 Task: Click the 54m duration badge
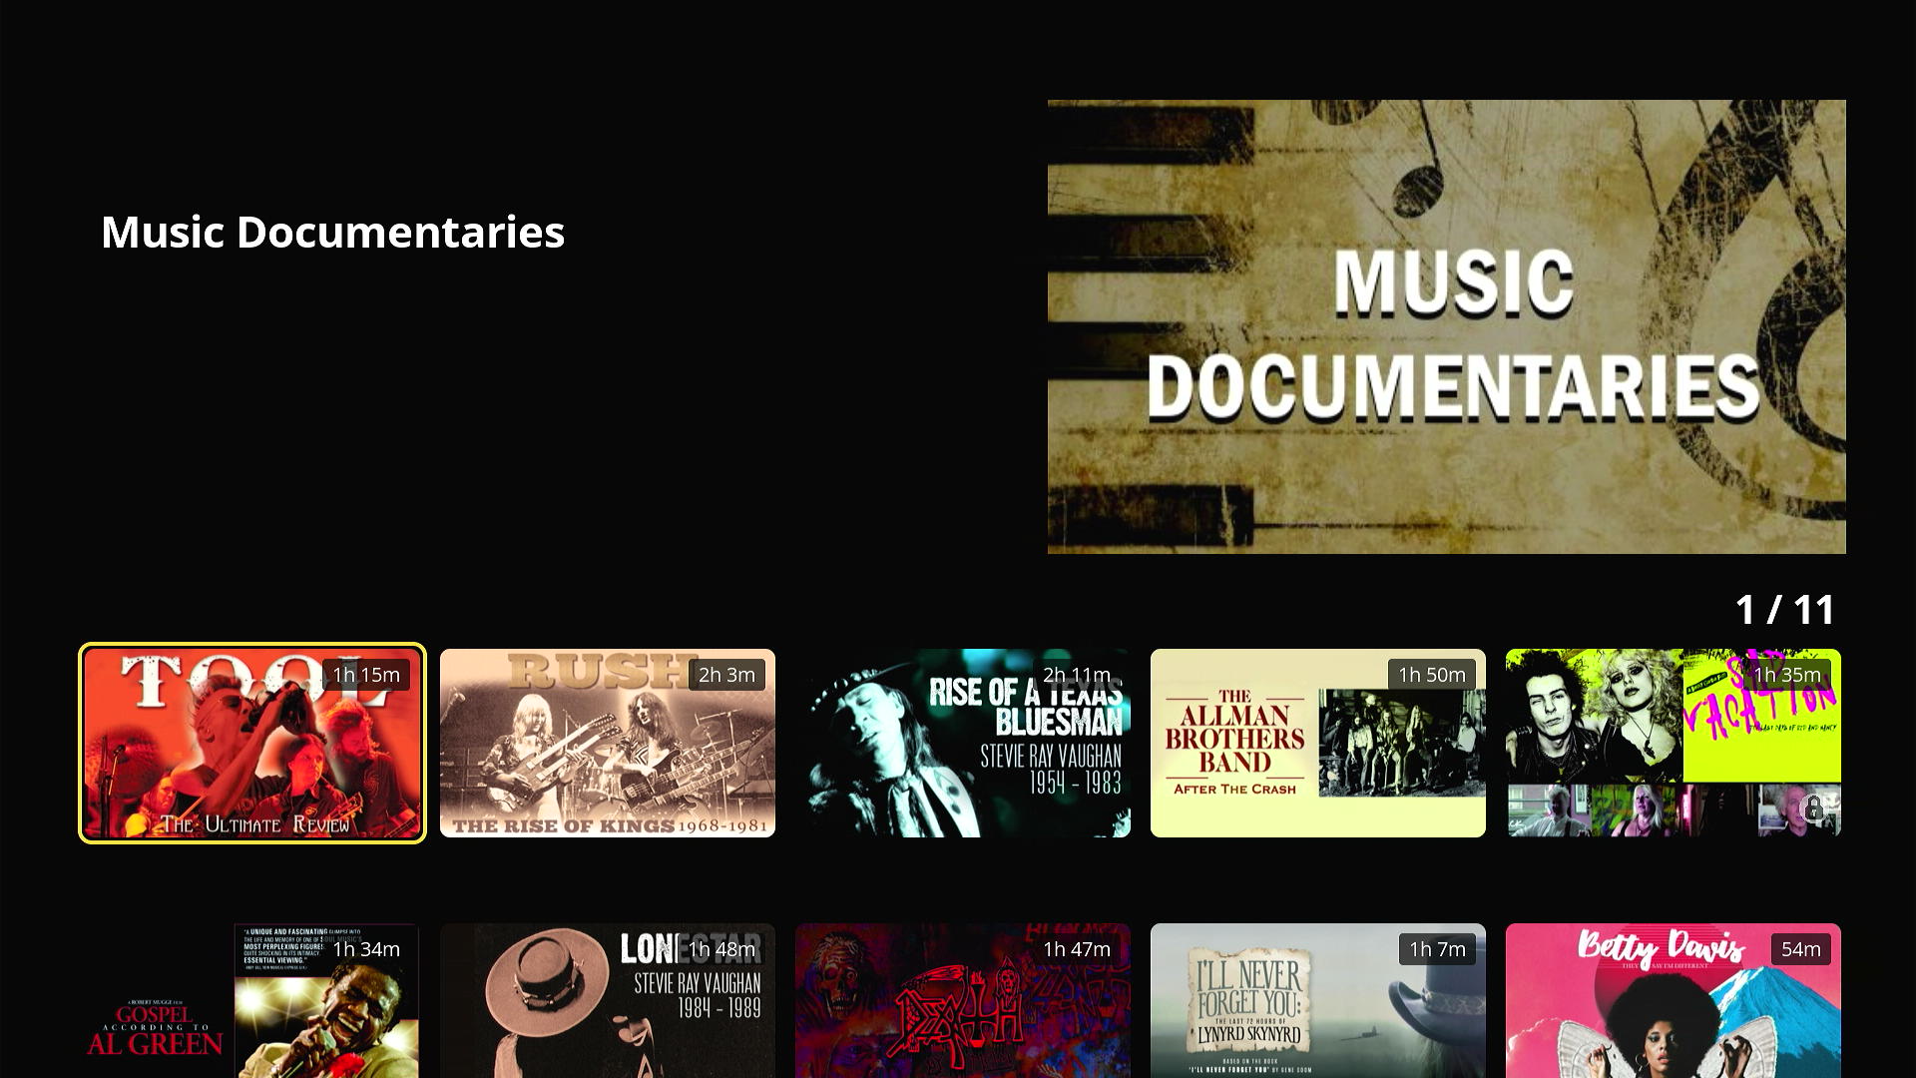pyautogui.click(x=1801, y=949)
